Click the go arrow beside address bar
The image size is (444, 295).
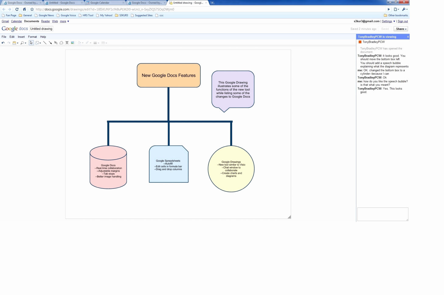coord(389,9)
